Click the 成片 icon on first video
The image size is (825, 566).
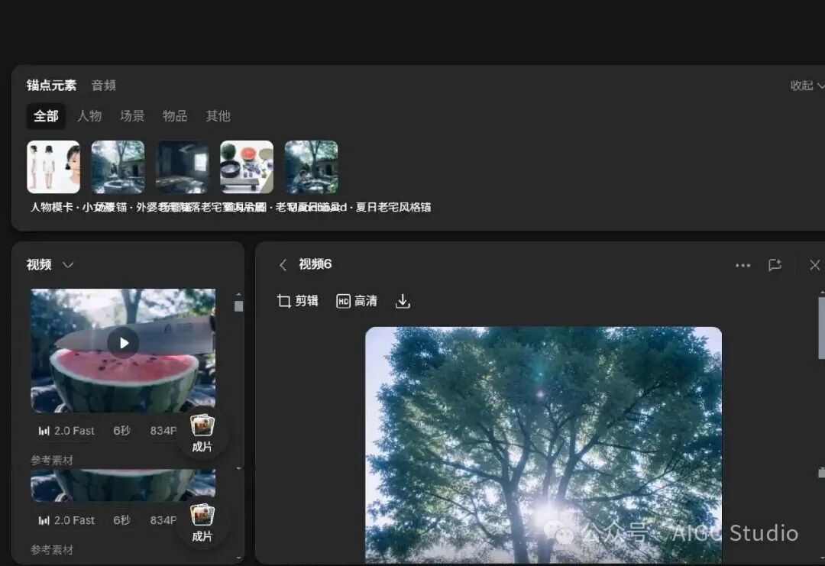(202, 433)
